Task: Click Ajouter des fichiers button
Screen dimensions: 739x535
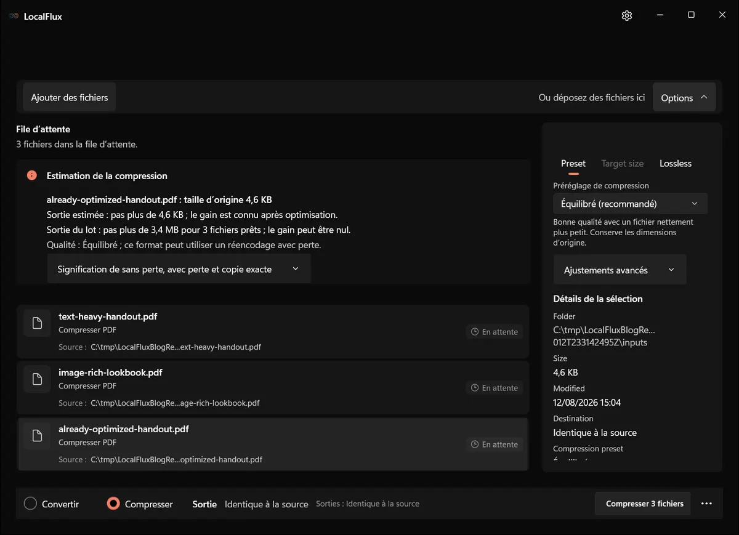Action: (70, 97)
